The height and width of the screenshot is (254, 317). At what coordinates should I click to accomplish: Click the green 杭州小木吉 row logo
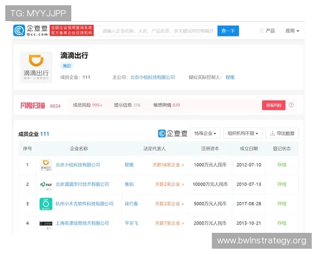46,204
